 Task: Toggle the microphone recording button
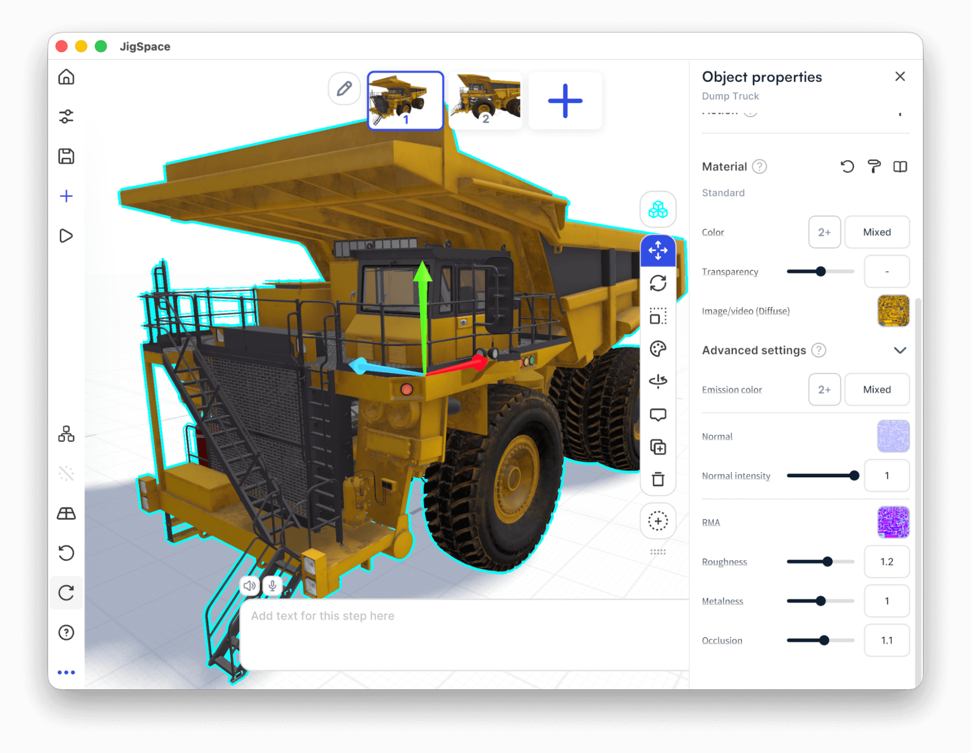pos(273,586)
